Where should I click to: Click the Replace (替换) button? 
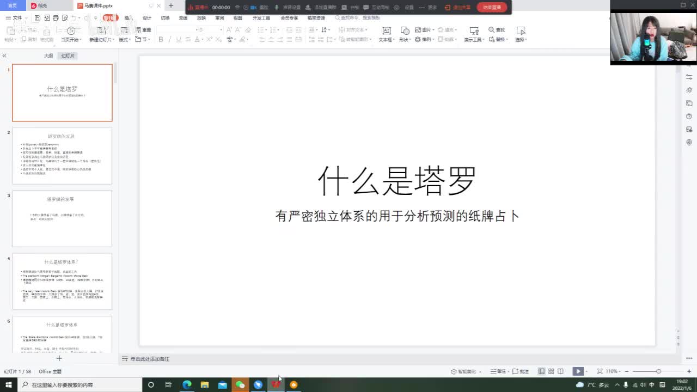click(498, 40)
